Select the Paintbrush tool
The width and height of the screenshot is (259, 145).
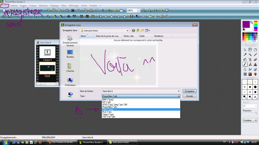tap(245, 64)
